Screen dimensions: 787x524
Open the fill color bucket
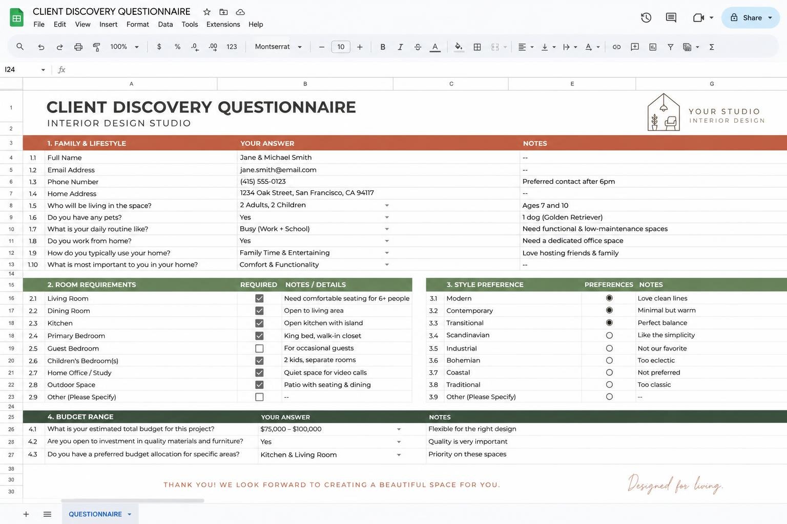point(459,47)
